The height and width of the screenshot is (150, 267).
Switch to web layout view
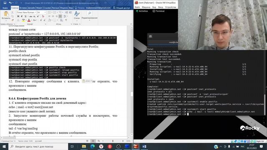pyautogui.click(x=98, y=141)
